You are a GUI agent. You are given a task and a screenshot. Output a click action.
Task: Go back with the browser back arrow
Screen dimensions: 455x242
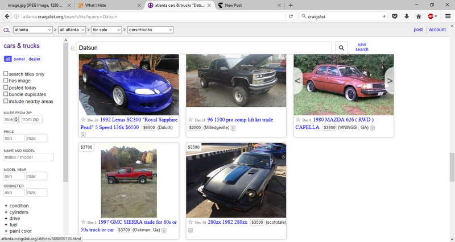(7, 16)
